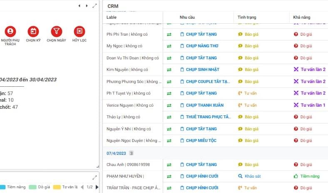Image resolution: width=328 pixels, height=193 pixels.
Task: Click the swap icon in Kim Nguyên row
Action: click(x=169, y=70)
